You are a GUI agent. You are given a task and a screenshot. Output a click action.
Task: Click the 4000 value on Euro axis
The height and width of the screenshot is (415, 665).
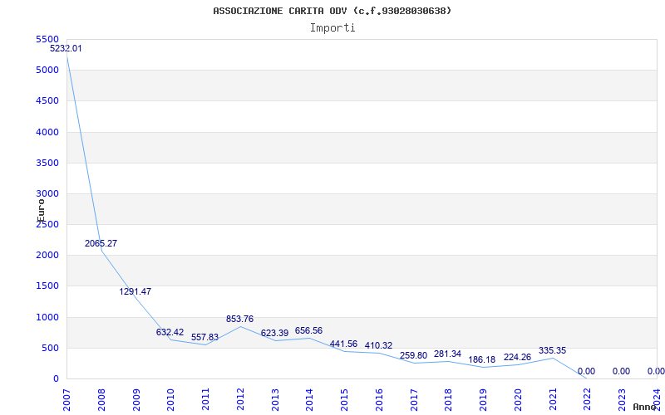tap(47, 132)
